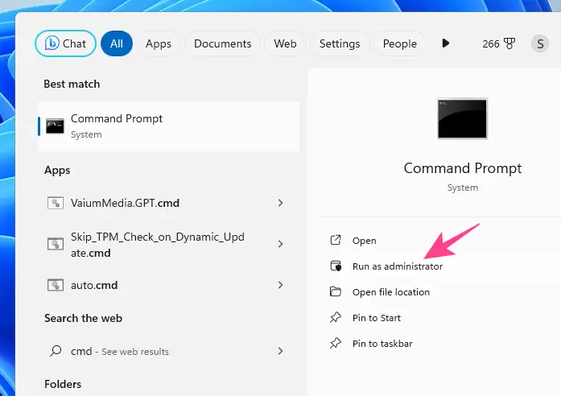Open VaiumMedia.GPT.cmd result

(168, 203)
